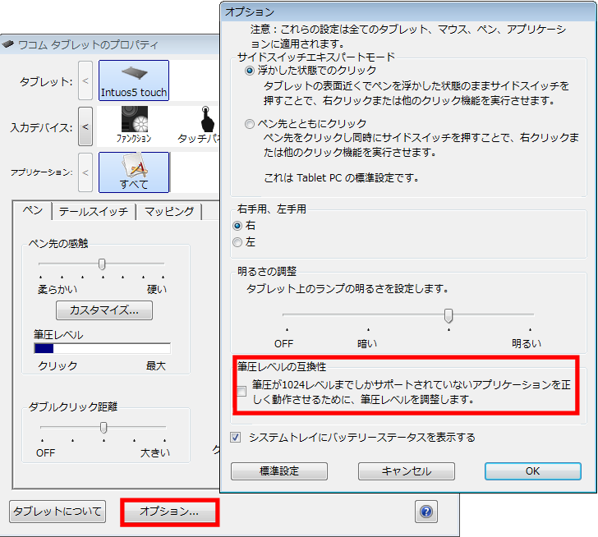Click the 最大 label under pressure bar
The image size is (598, 537).
tap(156, 366)
